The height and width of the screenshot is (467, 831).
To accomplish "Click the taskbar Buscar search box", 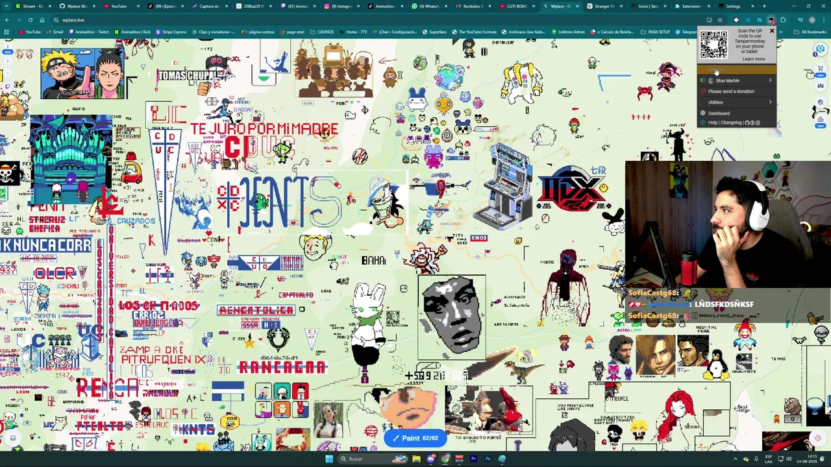I will pyautogui.click(x=373, y=459).
